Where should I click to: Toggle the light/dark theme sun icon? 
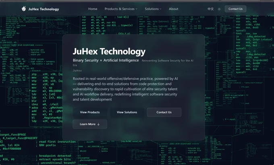[219, 9]
